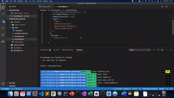Click the synchronize changes icon in status bar
This screenshot has height=98, width=174.
click(x=13, y=89)
